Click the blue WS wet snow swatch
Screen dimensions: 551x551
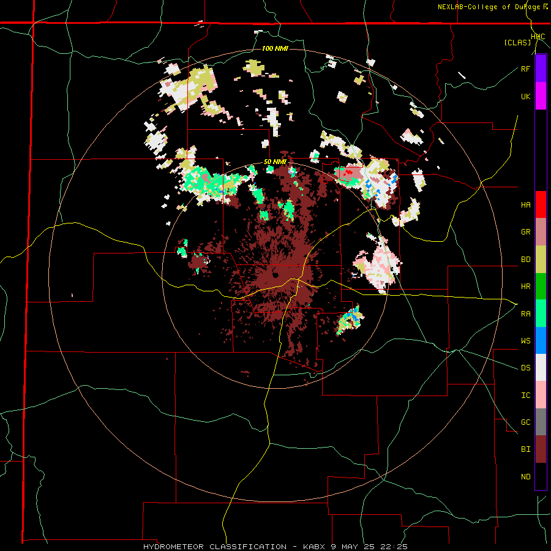pos(541,340)
